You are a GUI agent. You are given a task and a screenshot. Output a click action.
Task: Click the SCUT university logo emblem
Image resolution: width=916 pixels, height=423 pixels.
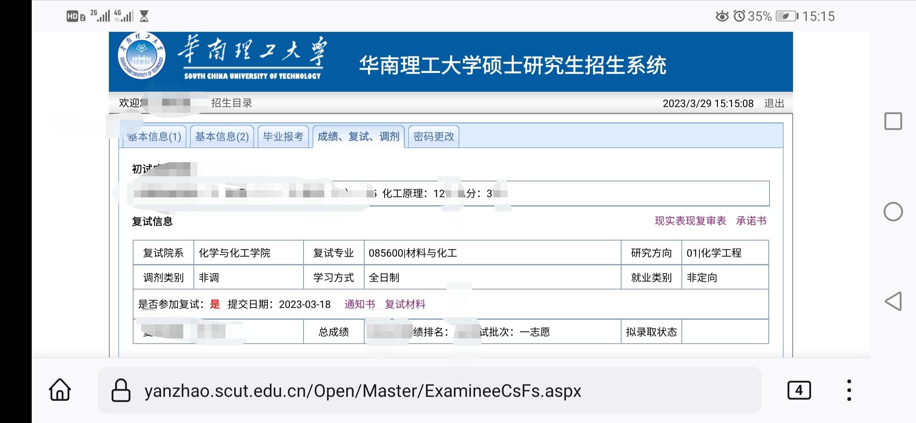coord(142,56)
